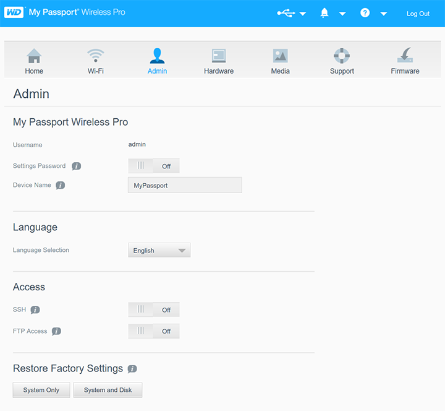Screen dimensions: 445x411
Task: Open the help question mark icon
Action: click(365, 13)
